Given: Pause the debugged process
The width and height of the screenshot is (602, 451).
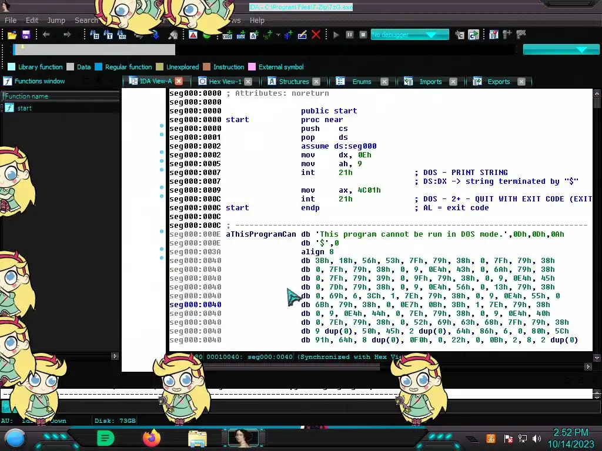Looking at the screenshot, I should tap(349, 35).
